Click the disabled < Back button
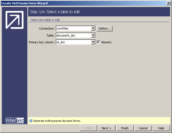The height and width of the screenshot is (133, 172). (88, 128)
